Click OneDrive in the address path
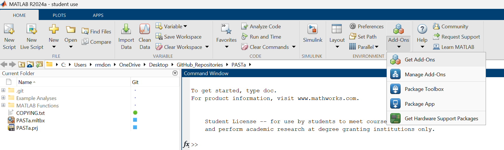 130,65
